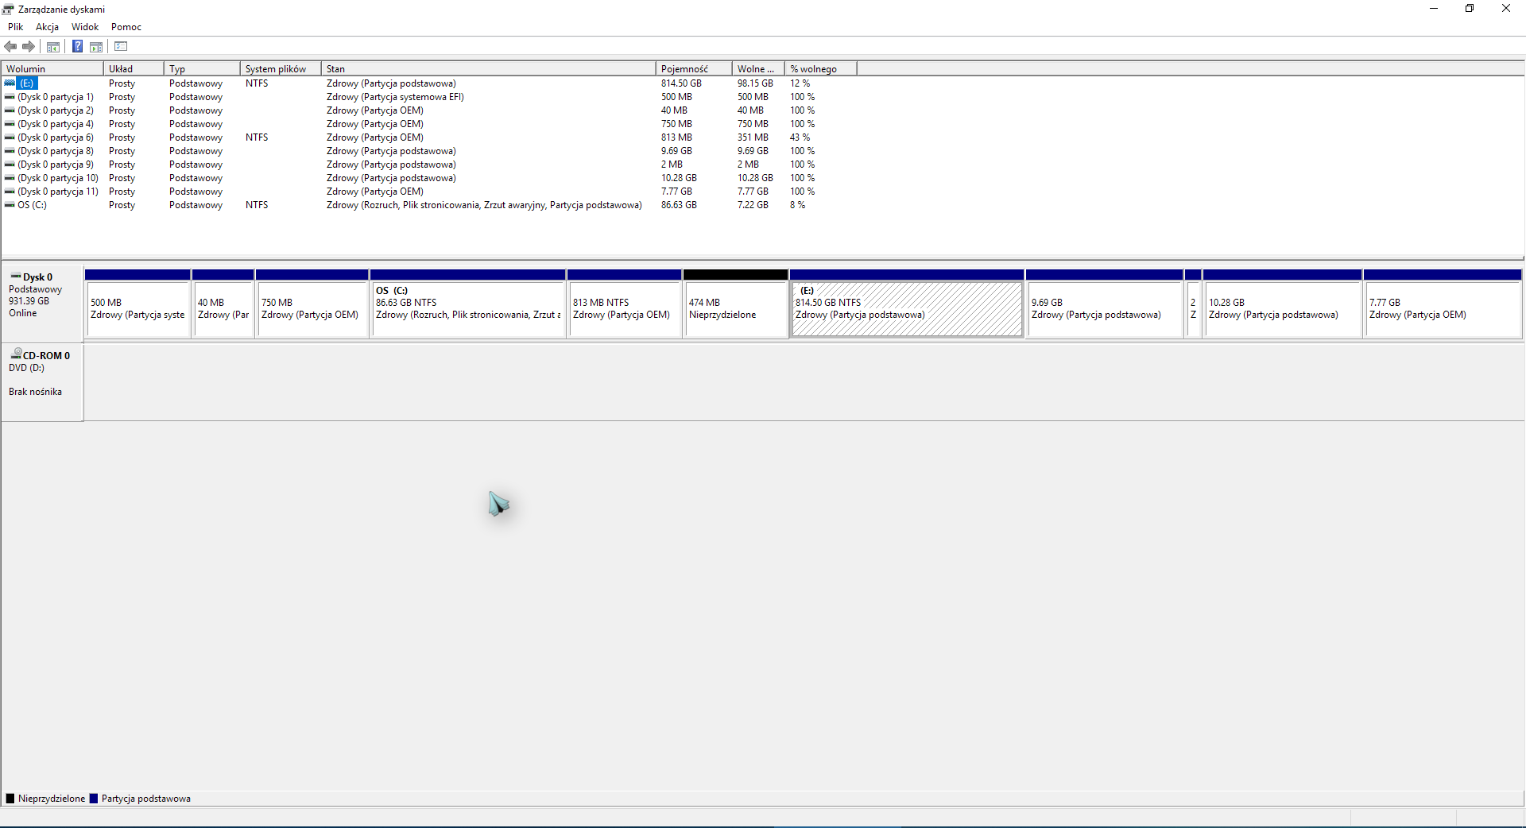Click the blue Partycja podstawowa legend swatch
Viewport: 1526px width, 828px height.
tap(94, 799)
